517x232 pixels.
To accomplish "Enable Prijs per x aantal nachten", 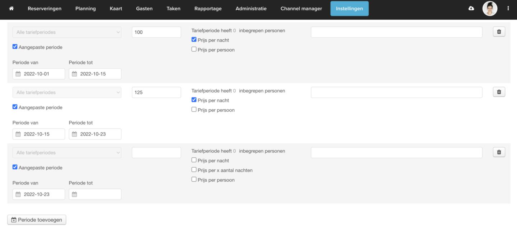I will click(x=194, y=170).
